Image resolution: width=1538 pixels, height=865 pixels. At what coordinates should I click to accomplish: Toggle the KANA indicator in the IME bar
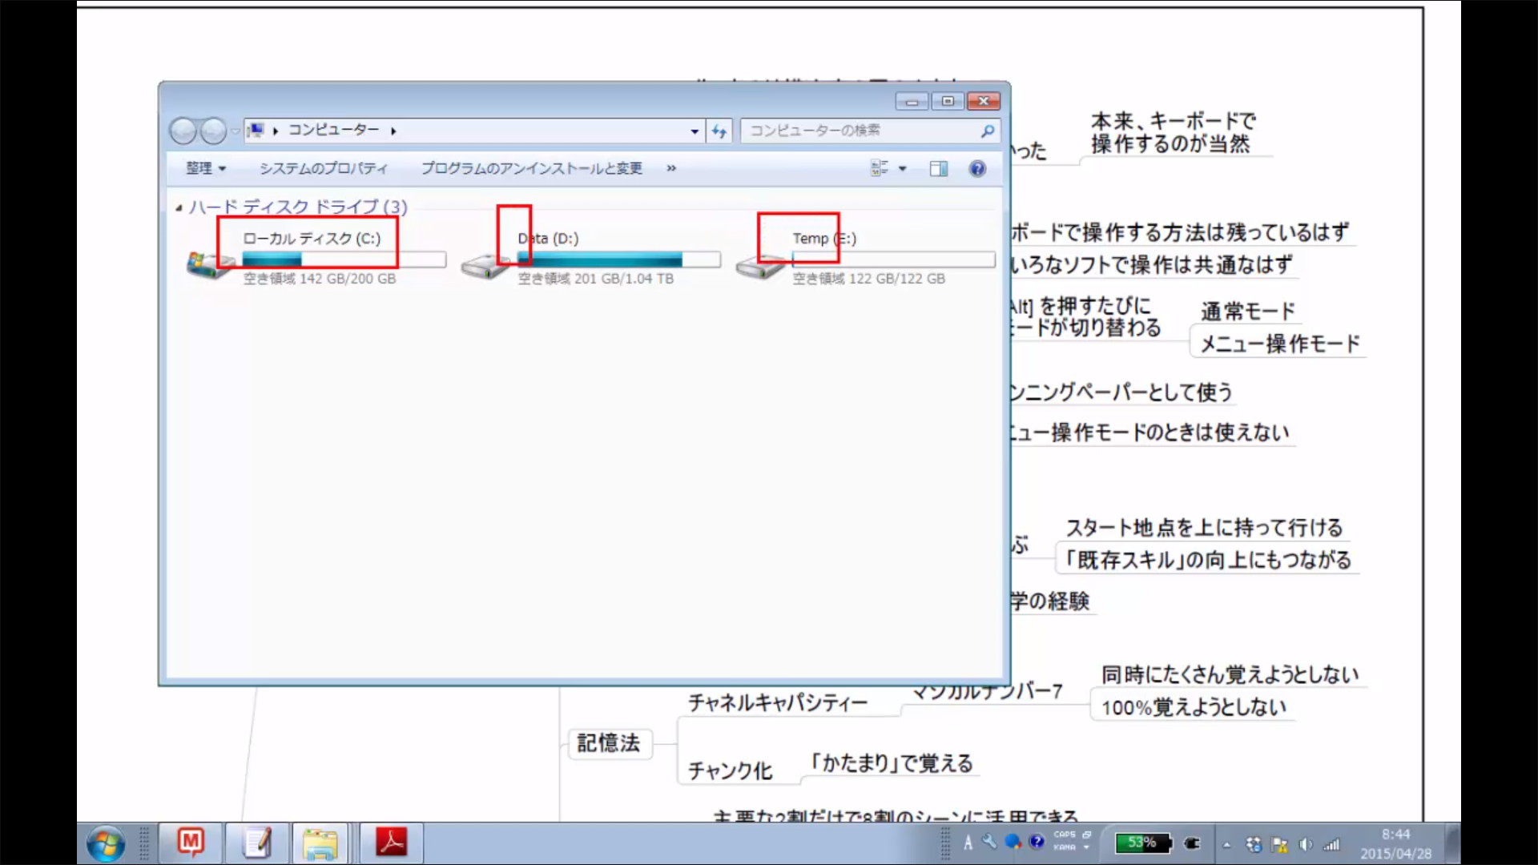tap(1064, 847)
